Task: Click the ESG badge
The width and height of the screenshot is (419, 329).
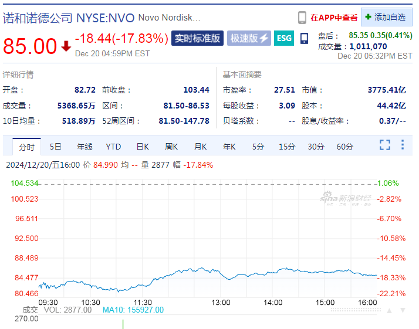Action: click(x=284, y=38)
